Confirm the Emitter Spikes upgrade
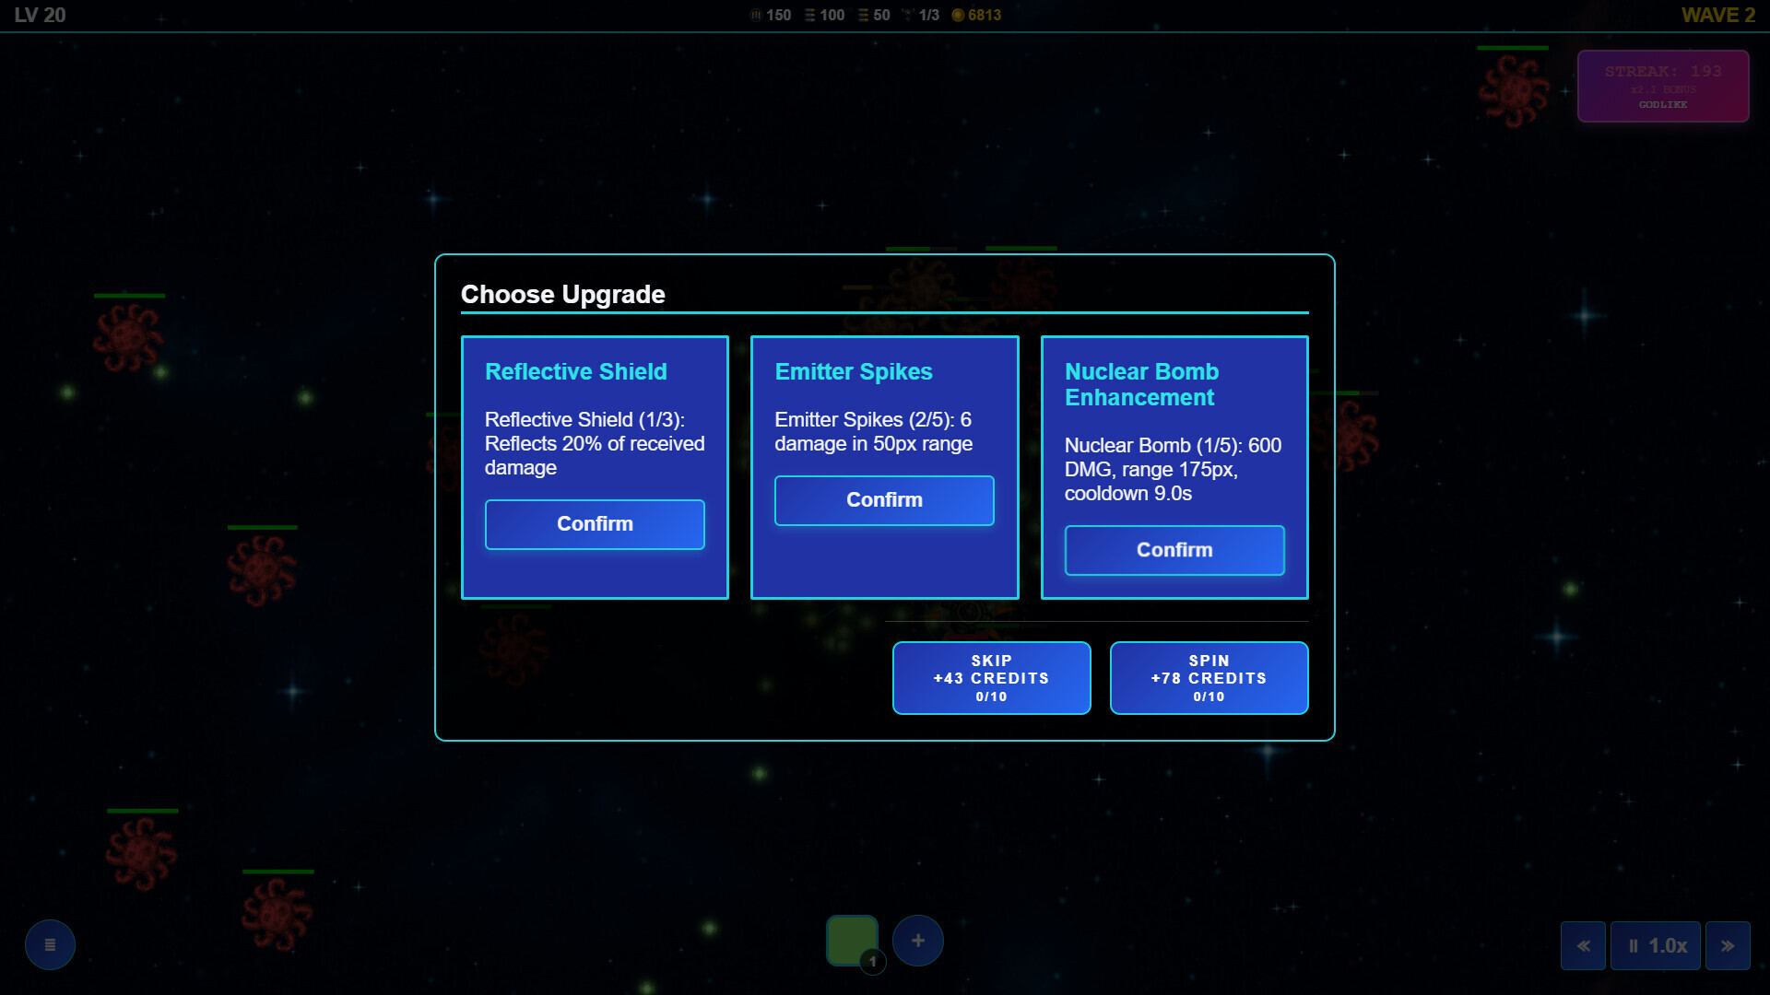The width and height of the screenshot is (1770, 995). pos(884,500)
